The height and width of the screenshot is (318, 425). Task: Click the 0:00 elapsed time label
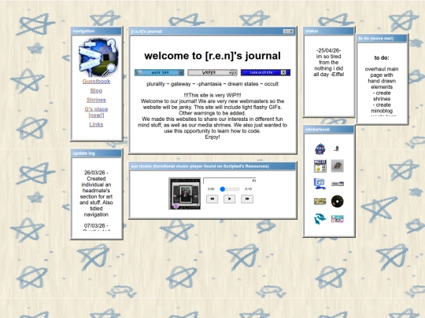(x=211, y=189)
